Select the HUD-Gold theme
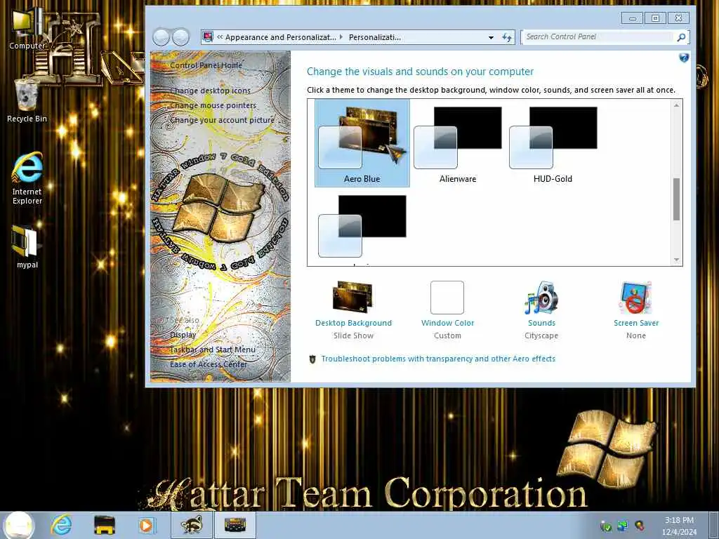The width and height of the screenshot is (719, 539). (553, 143)
